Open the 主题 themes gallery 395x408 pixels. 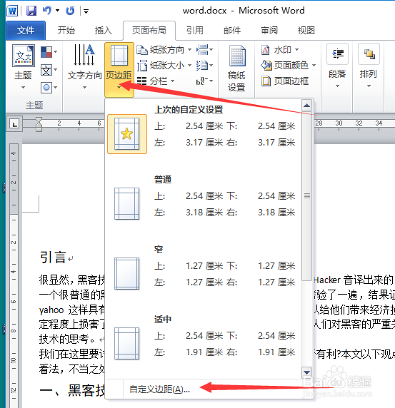[x=23, y=67]
